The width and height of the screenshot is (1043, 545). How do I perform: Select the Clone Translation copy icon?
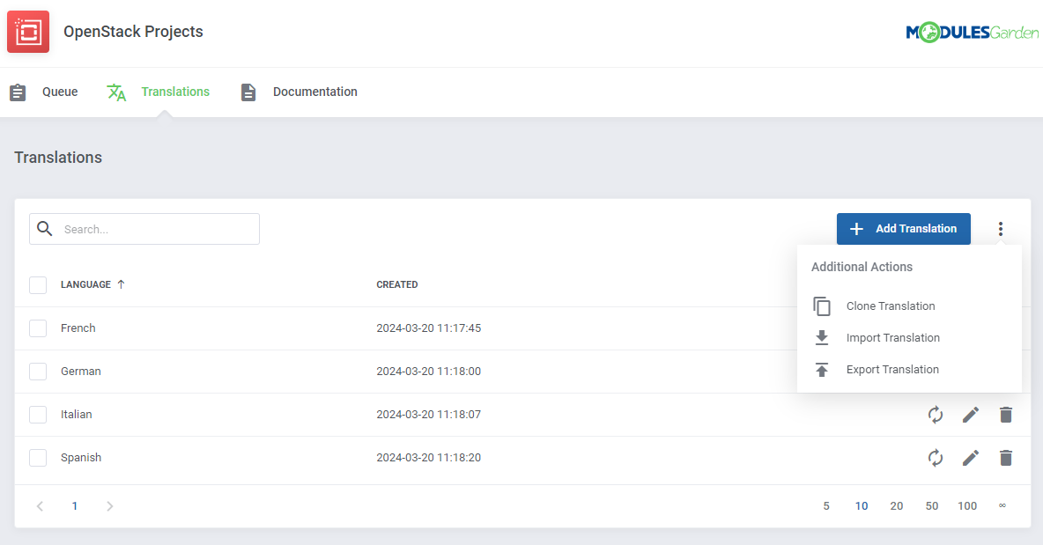coord(822,306)
